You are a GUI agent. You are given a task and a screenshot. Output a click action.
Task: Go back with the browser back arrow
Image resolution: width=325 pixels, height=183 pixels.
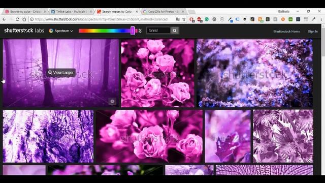click(4, 19)
